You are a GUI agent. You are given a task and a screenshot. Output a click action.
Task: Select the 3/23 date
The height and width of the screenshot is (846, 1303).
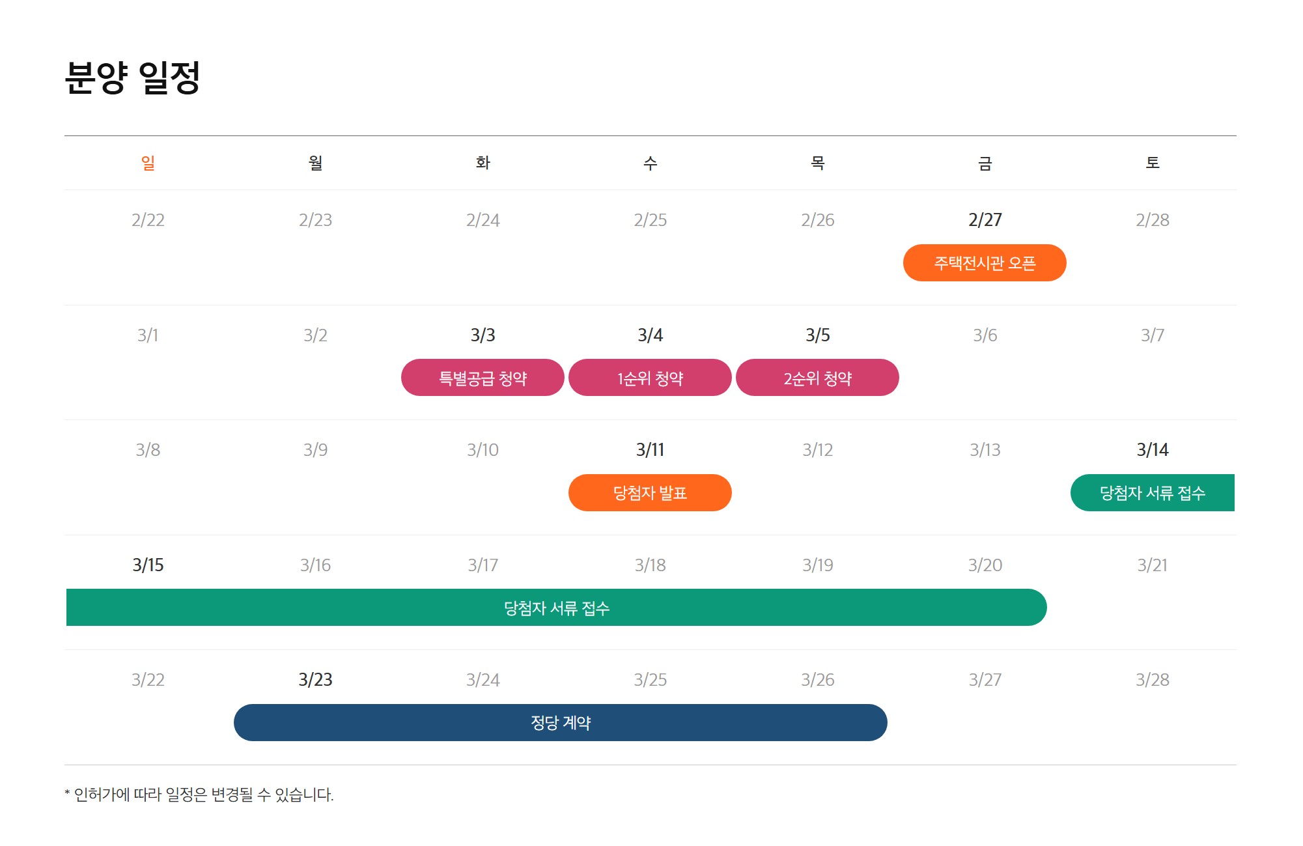315,680
